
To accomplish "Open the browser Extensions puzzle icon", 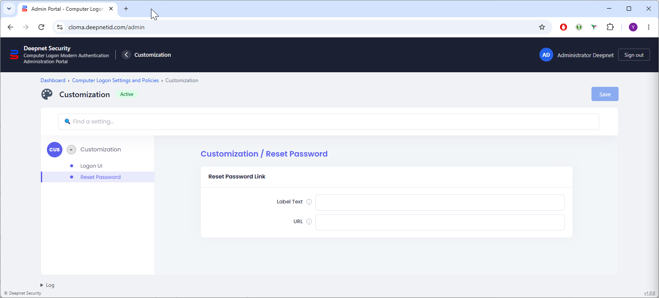I will coord(610,27).
